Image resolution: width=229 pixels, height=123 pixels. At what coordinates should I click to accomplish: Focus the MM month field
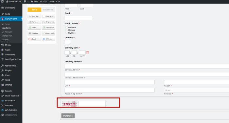click(x=67, y=52)
